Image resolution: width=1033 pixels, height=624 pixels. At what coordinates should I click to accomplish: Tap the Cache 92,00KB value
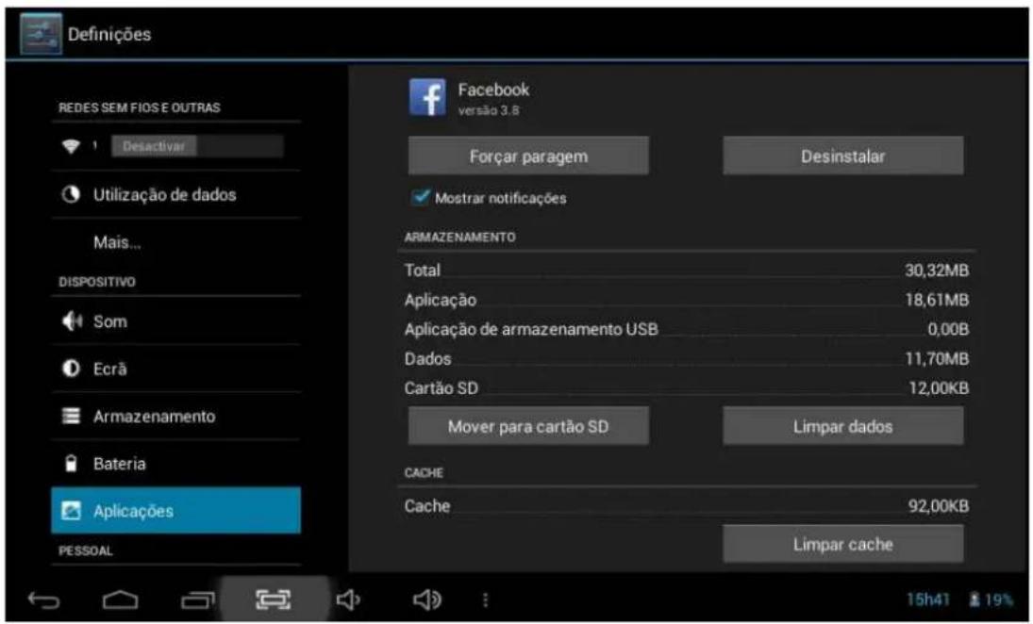pyautogui.click(x=939, y=506)
